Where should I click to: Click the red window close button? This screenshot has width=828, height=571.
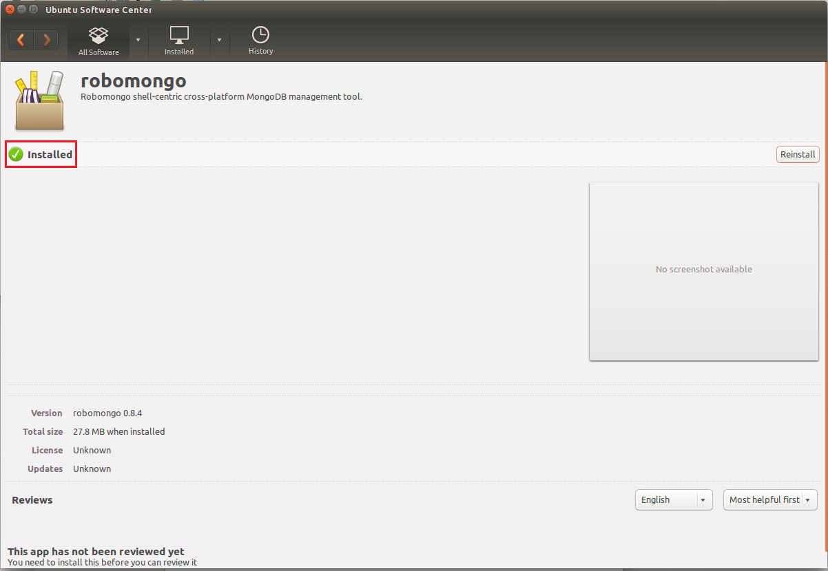[x=10, y=10]
